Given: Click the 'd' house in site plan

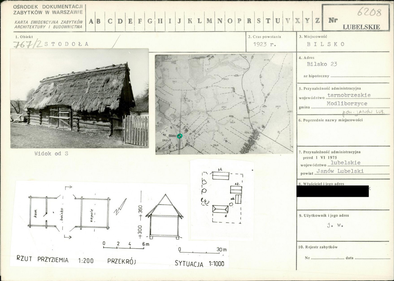Looking at the screenshot, I should [220, 209].
